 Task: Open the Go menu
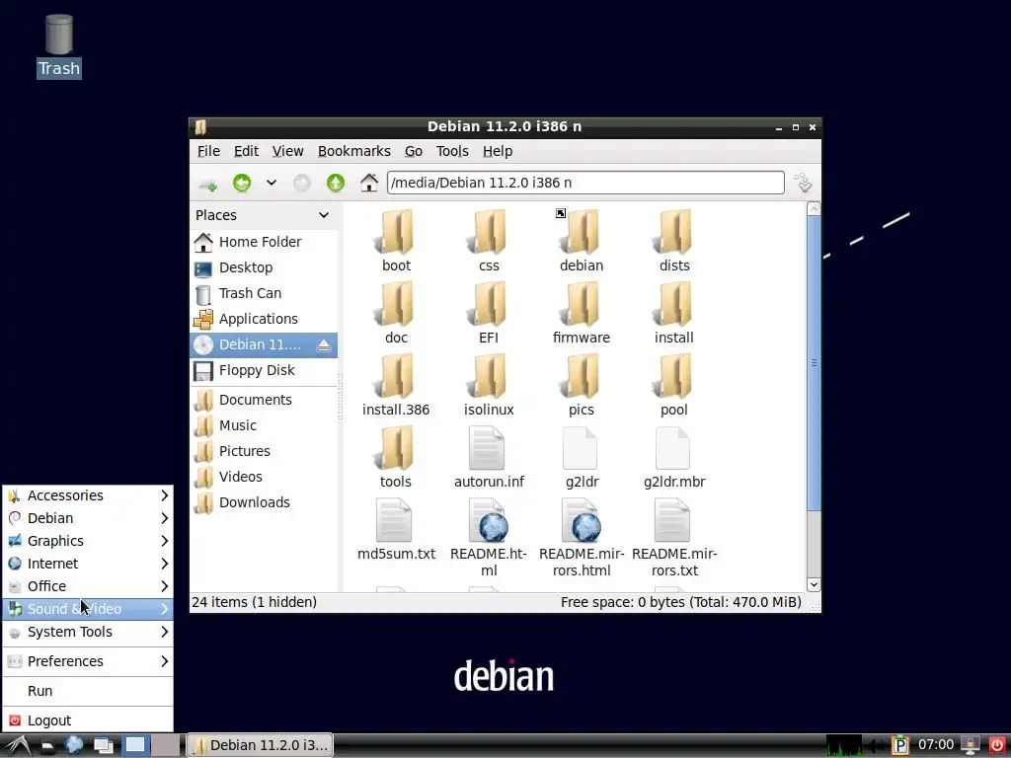coord(414,151)
